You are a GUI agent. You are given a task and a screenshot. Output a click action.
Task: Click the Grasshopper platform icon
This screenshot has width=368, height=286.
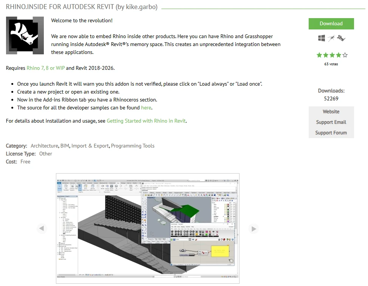(331, 38)
